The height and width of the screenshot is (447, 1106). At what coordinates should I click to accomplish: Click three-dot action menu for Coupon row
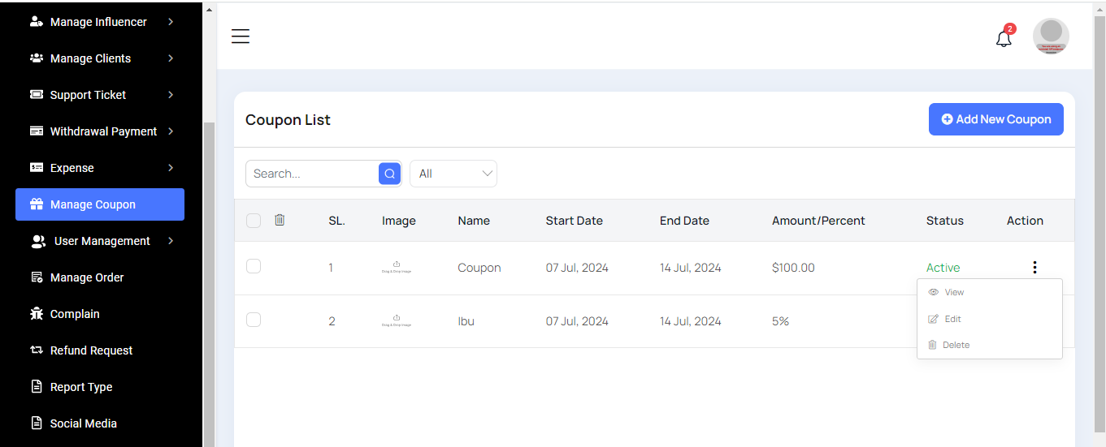point(1034,268)
